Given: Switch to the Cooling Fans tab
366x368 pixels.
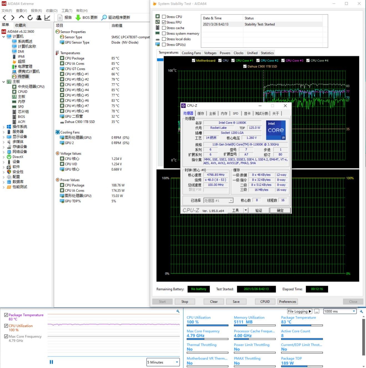Looking at the screenshot, I should 191,53.
